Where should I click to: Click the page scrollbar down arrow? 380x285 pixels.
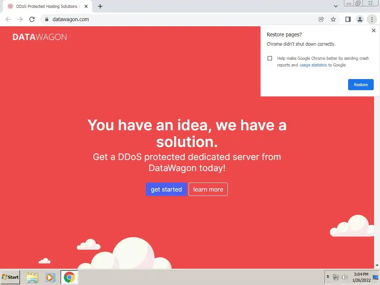(x=377, y=266)
